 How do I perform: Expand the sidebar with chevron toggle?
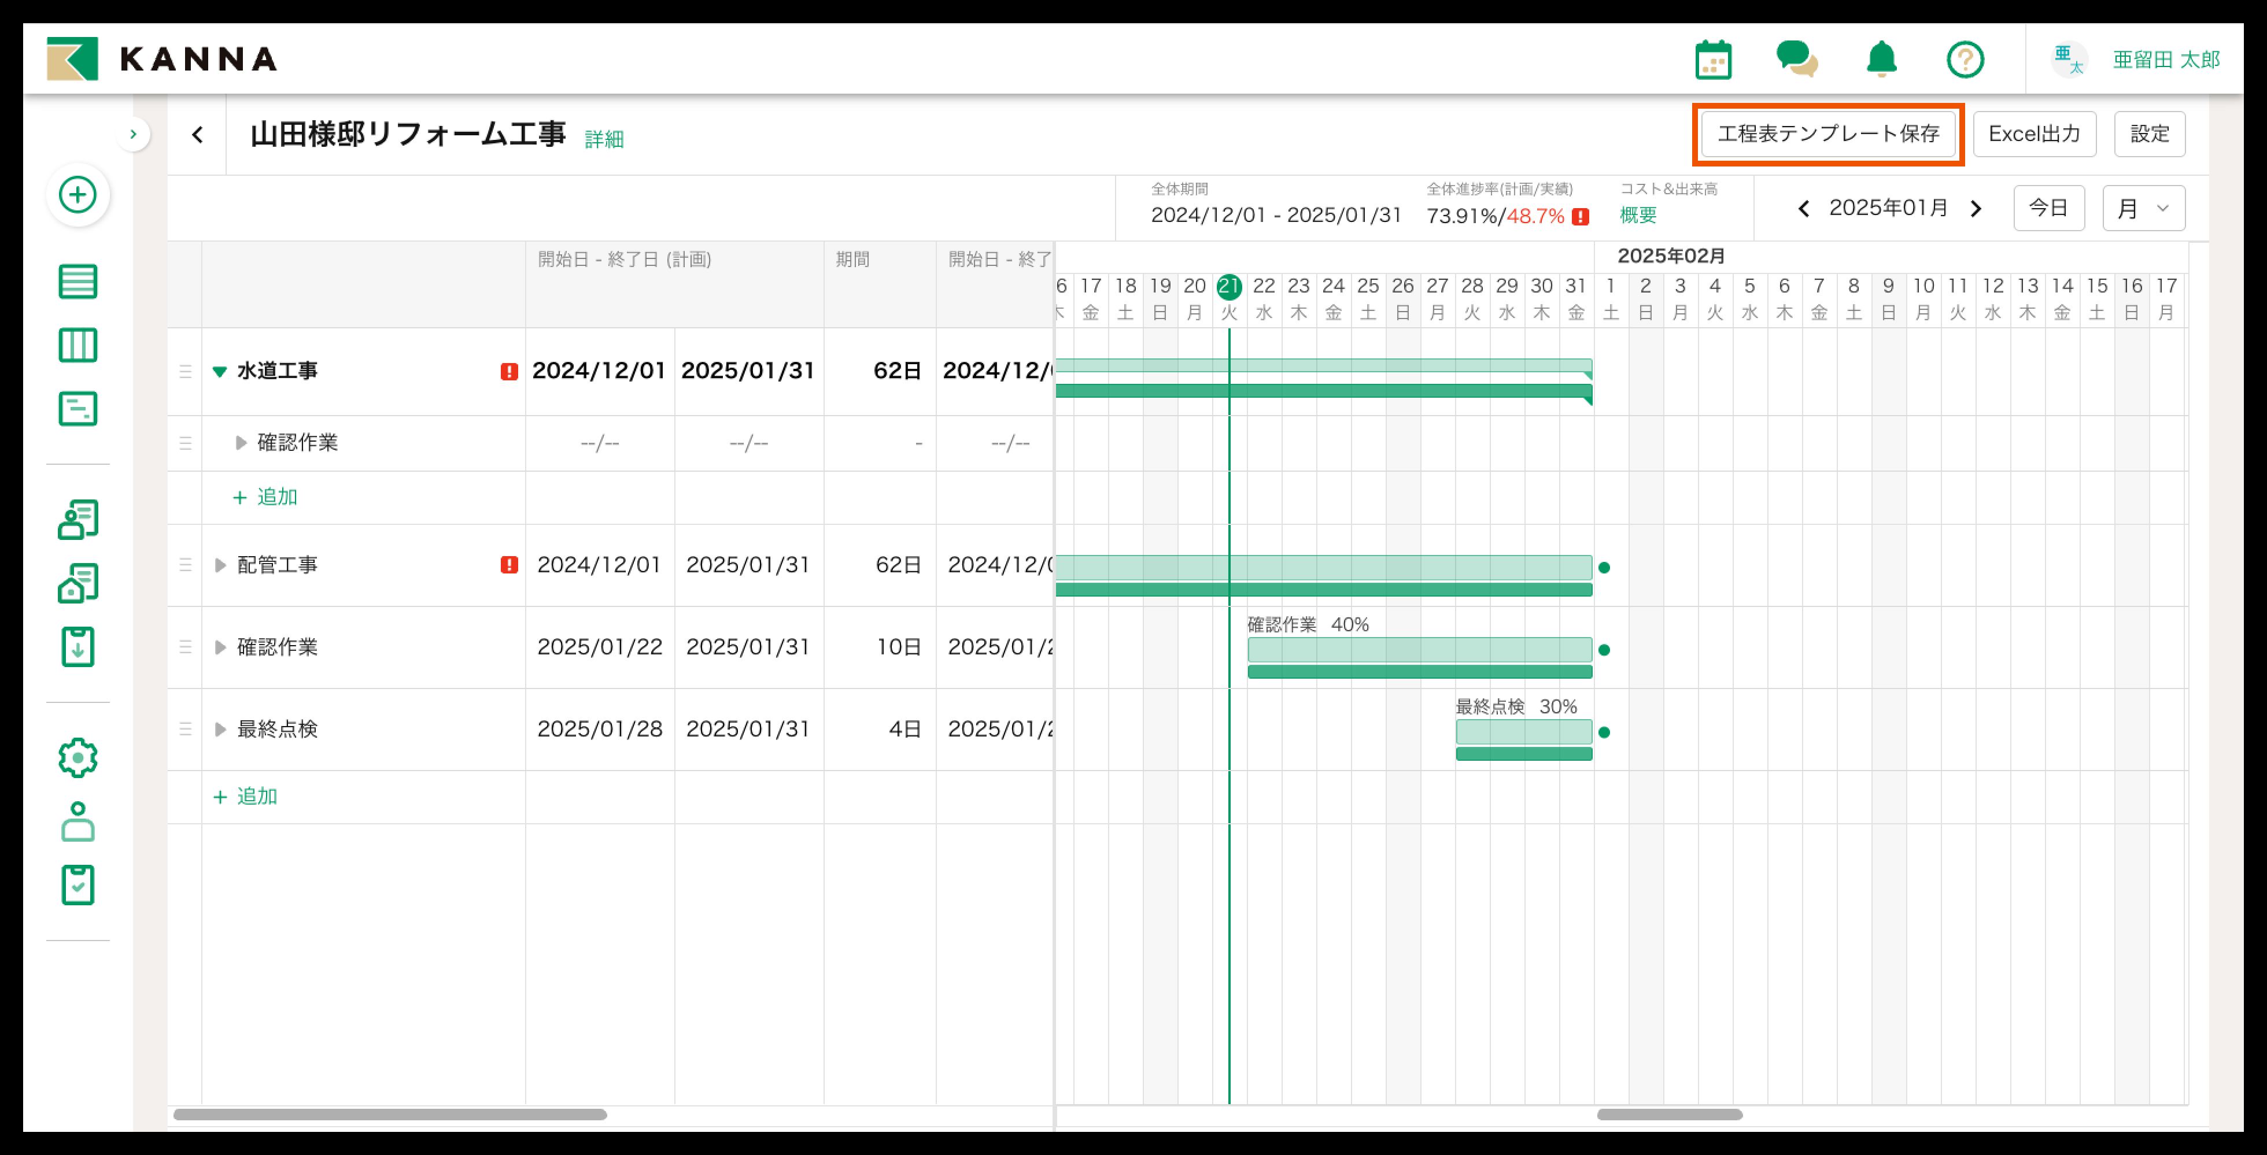(133, 135)
